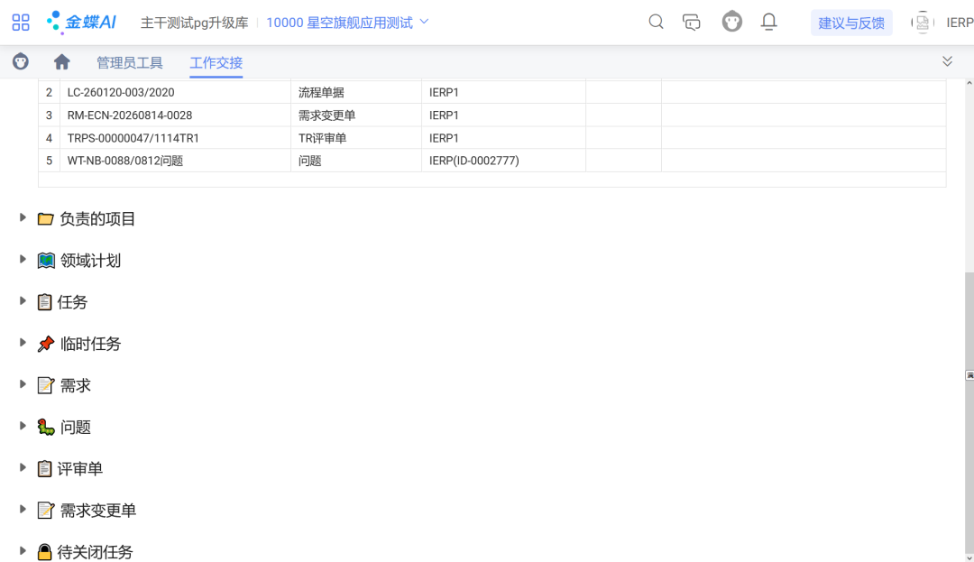The width and height of the screenshot is (974, 562).
Task: Switch to the 工作交接 tab
Action: coord(216,63)
